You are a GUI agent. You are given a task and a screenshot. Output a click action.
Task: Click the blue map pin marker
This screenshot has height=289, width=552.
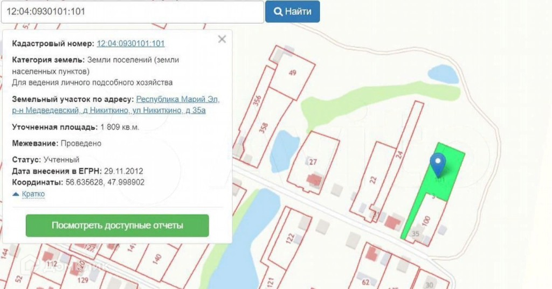coord(438,164)
